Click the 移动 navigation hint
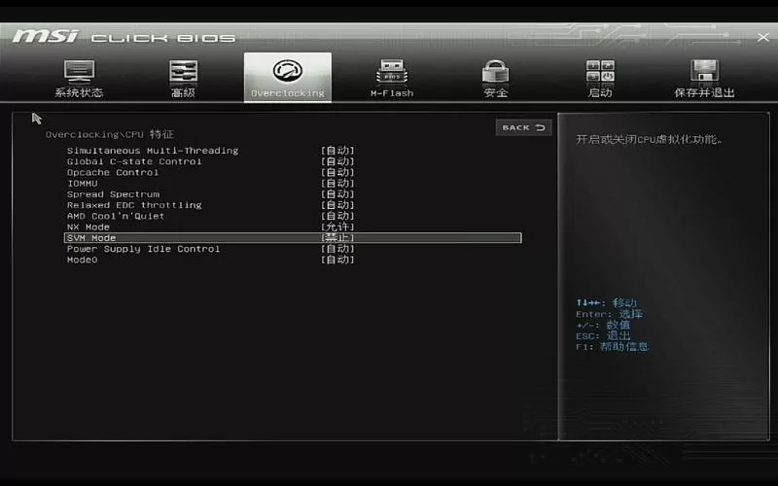 pyautogui.click(x=606, y=302)
